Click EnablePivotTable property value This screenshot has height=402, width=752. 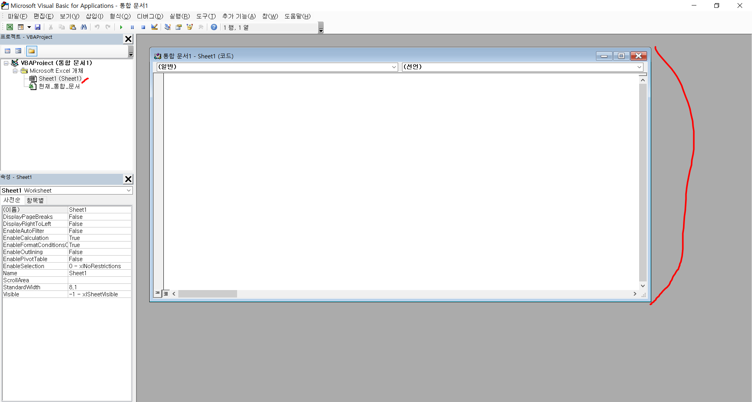pyautogui.click(x=100, y=259)
